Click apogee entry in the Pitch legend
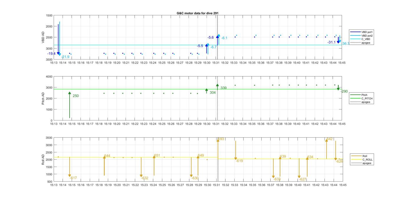The width and height of the screenshot is (413, 204). 360,102
